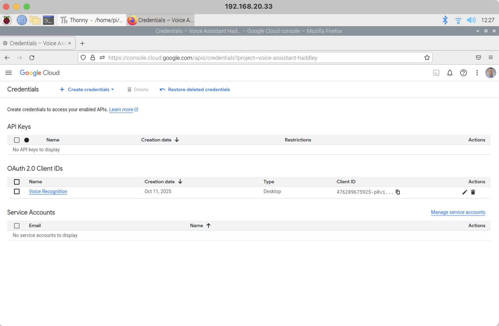Edit the Voice Recognition OAuth client
The image size is (499, 326).
tap(464, 192)
